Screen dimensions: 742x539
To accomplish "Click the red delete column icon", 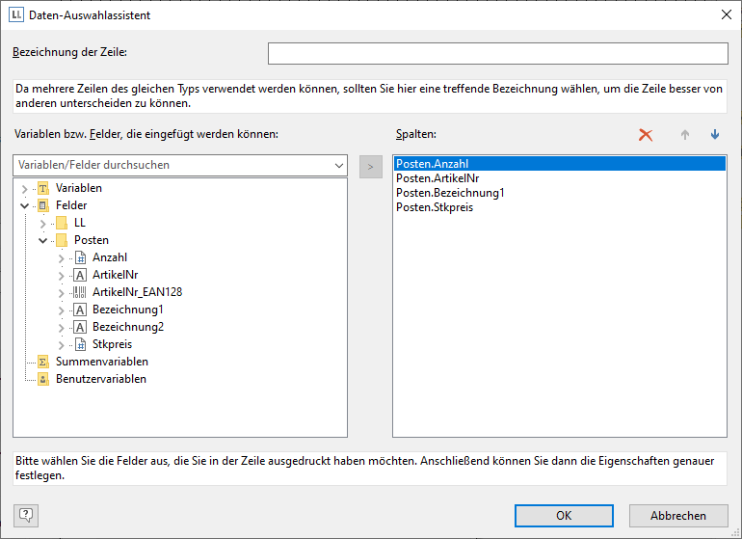I will pyautogui.click(x=646, y=135).
